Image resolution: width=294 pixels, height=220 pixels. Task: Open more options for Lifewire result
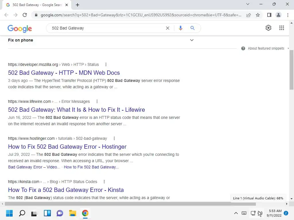click(x=97, y=101)
